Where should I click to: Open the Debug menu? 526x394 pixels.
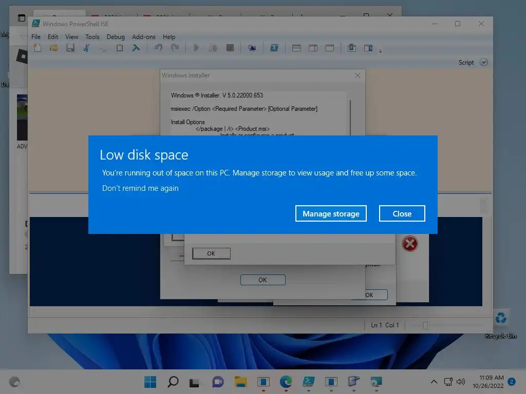point(116,37)
